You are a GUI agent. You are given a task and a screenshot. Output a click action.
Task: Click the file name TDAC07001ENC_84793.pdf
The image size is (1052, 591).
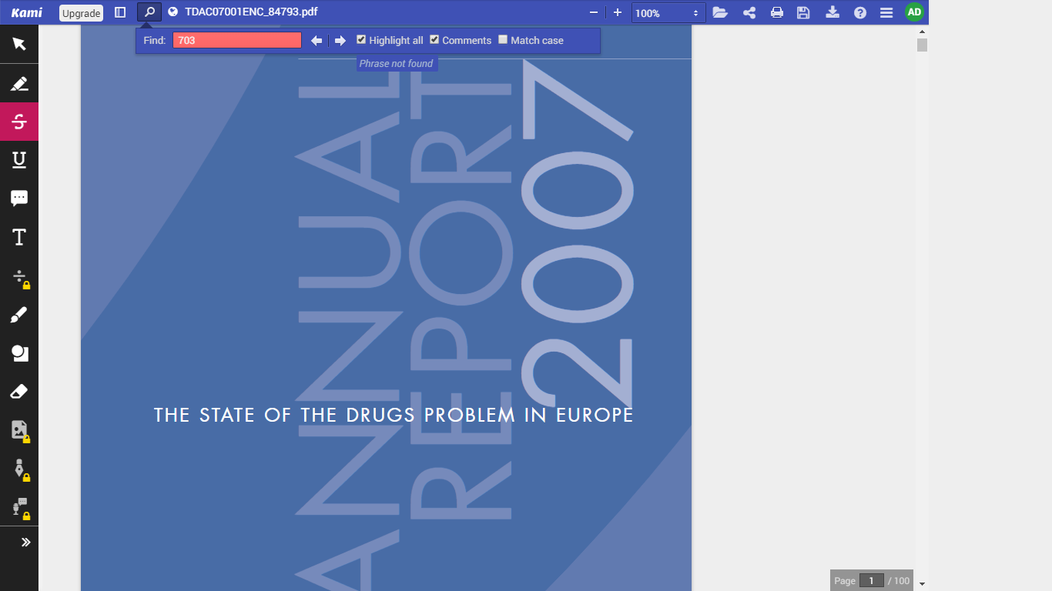pos(251,12)
